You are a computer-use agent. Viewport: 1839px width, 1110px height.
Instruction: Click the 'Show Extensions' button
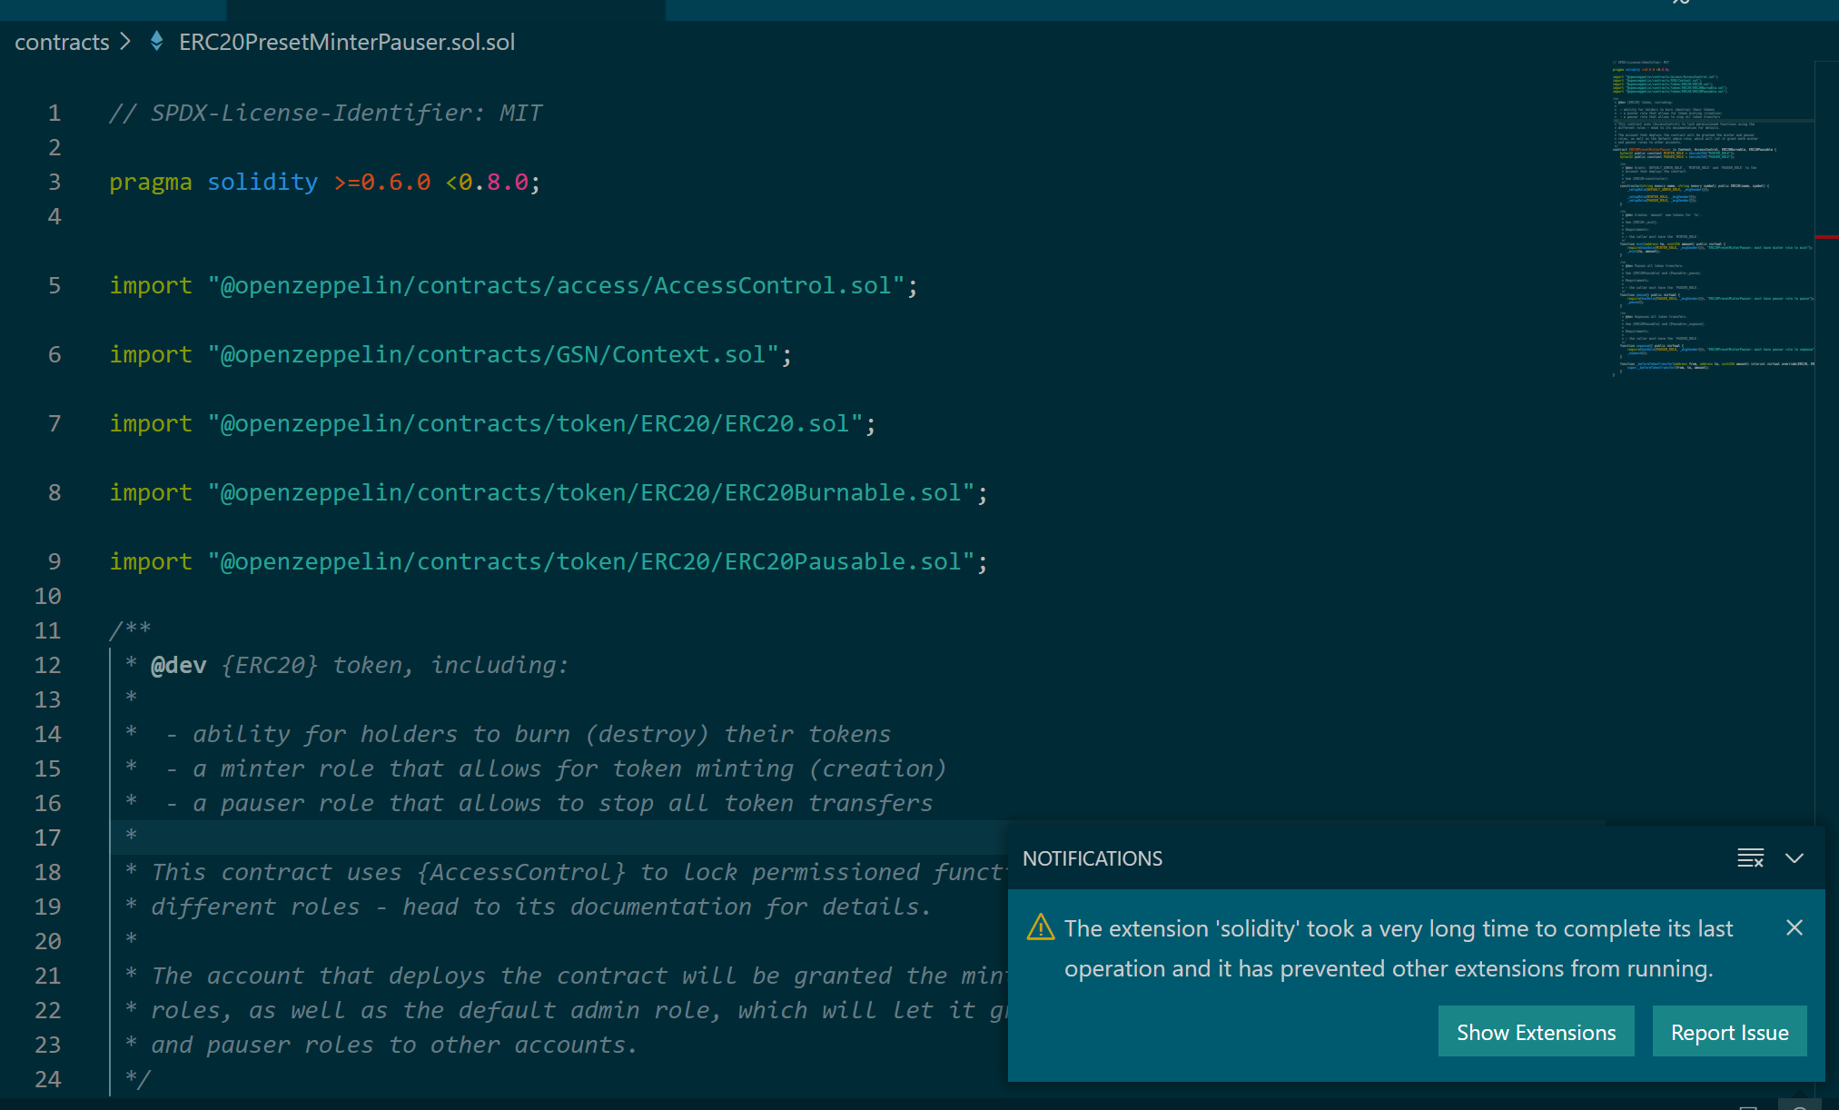tap(1536, 1032)
